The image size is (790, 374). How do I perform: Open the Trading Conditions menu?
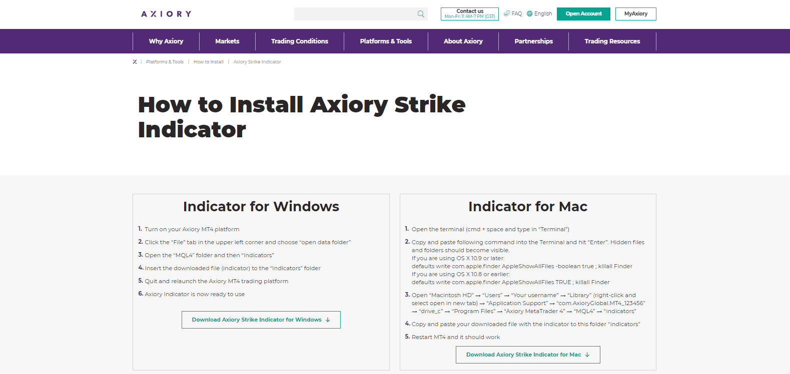300,41
